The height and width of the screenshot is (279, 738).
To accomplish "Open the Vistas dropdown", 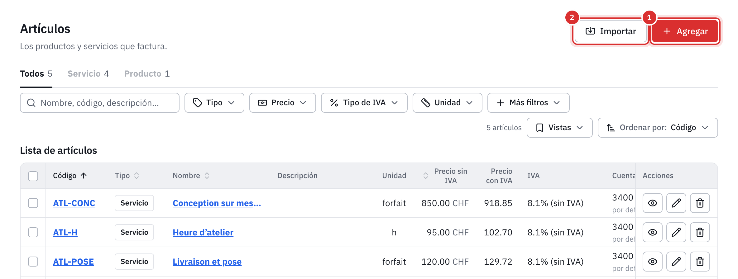I will [560, 128].
